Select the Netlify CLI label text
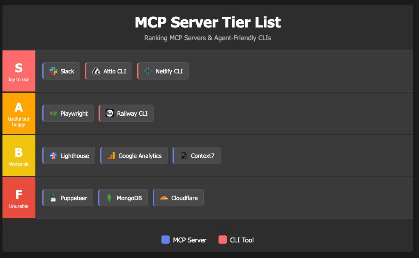Viewport: 419px width, 258px height. tap(169, 71)
